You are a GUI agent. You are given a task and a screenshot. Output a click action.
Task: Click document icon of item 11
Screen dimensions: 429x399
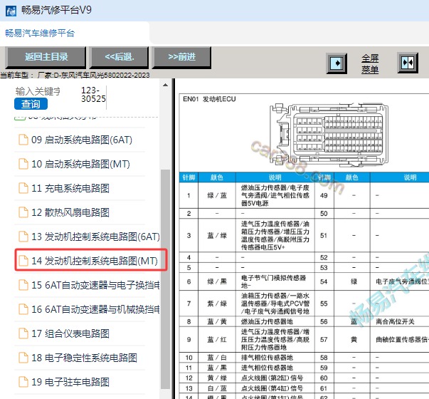pyautogui.click(x=23, y=188)
